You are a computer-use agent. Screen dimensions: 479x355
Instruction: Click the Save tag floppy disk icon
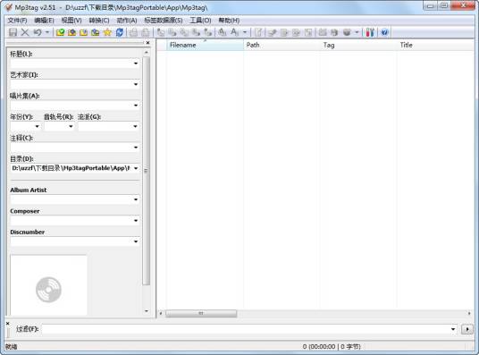pos(13,32)
